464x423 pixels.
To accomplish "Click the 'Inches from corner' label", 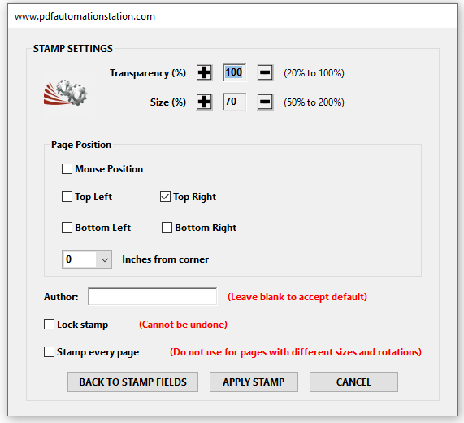I will pyautogui.click(x=166, y=259).
